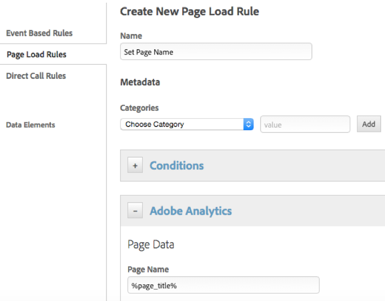
Task: Click the Categories label
Action: [139, 108]
